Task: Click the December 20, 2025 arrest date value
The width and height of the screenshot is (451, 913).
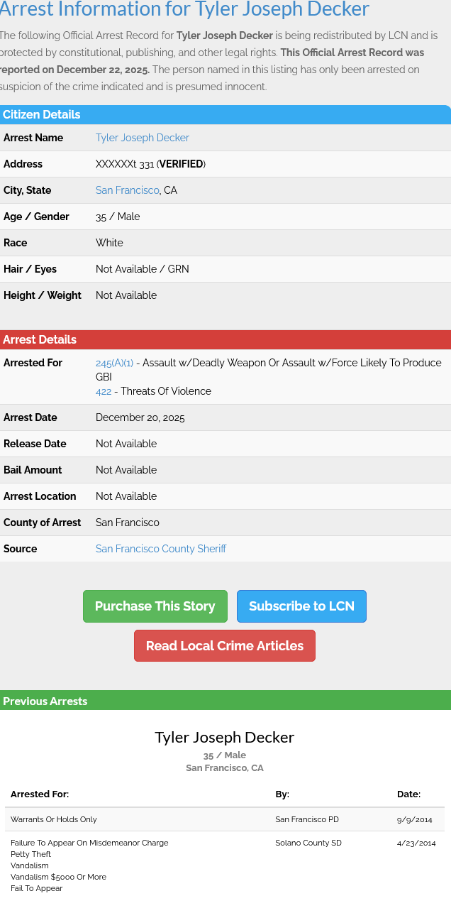Action: point(140,417)
